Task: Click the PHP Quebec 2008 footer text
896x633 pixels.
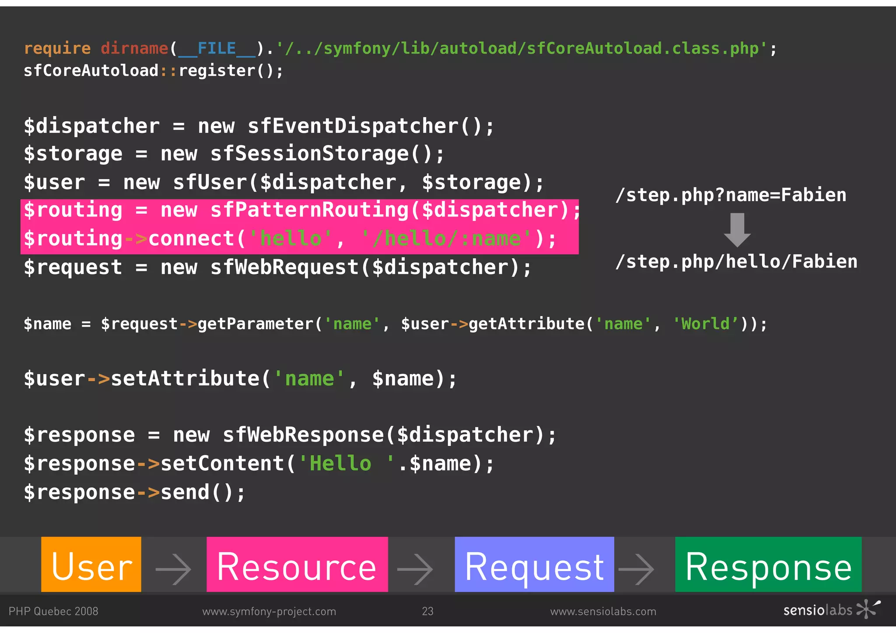Action: 53,611
